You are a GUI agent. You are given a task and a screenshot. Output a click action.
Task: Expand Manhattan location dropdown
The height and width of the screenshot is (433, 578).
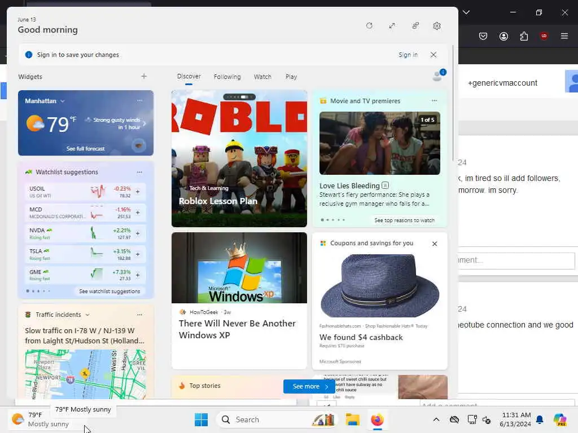pos(63,101)
